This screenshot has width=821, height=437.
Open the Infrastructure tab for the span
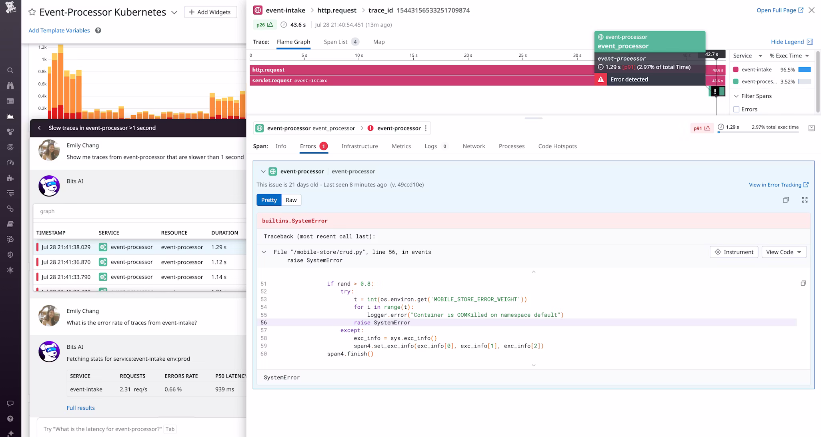pyautogui.click(x=359, y=146)
